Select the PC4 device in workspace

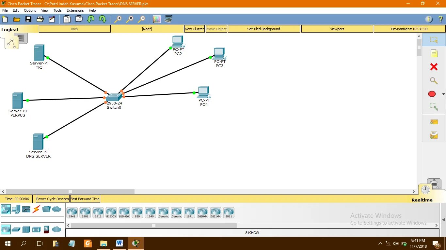(204, 92)
